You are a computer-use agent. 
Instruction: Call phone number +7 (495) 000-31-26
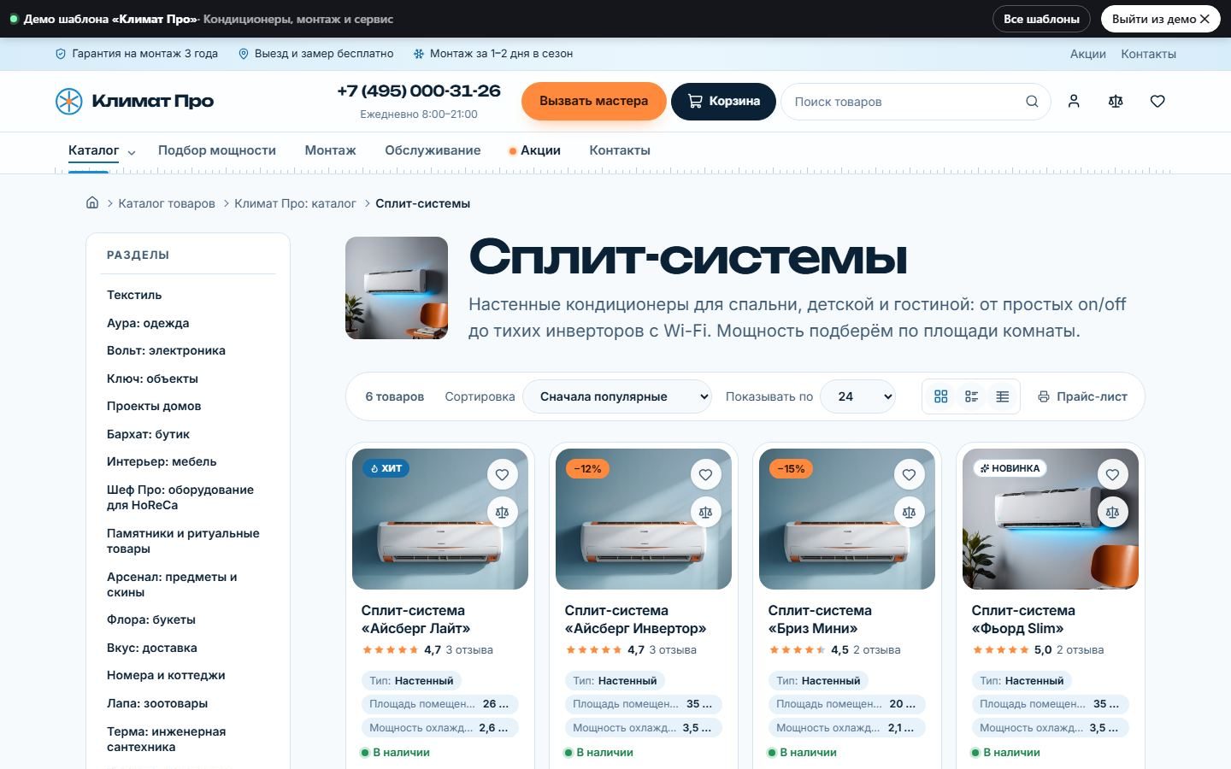(x=419, y=91)
